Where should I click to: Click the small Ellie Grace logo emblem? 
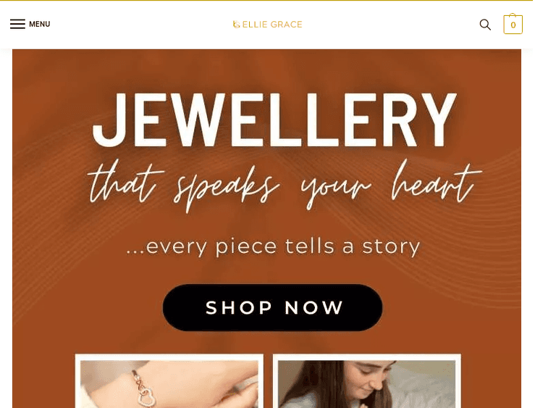[x=236, y=25]
